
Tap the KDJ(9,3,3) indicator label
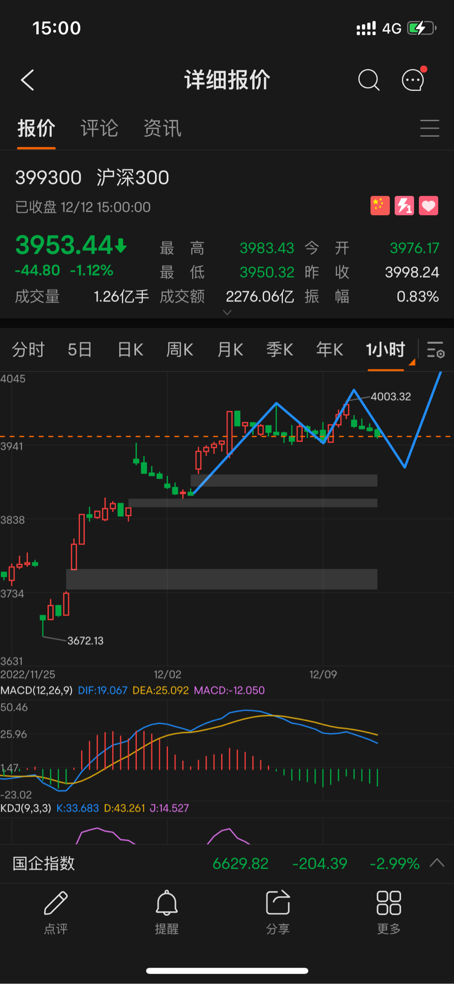(26, 808)
